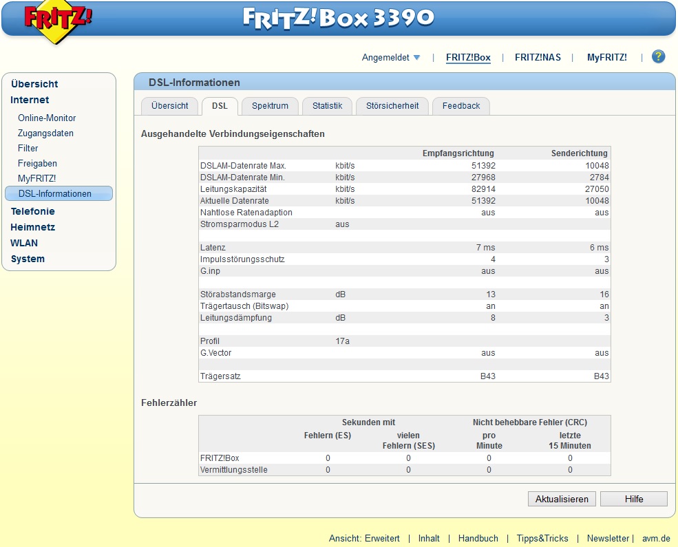Viewport: 678px width, 547px height.
Task: Click the Leitungskapazität value 82914
Action: coord(483,189)
